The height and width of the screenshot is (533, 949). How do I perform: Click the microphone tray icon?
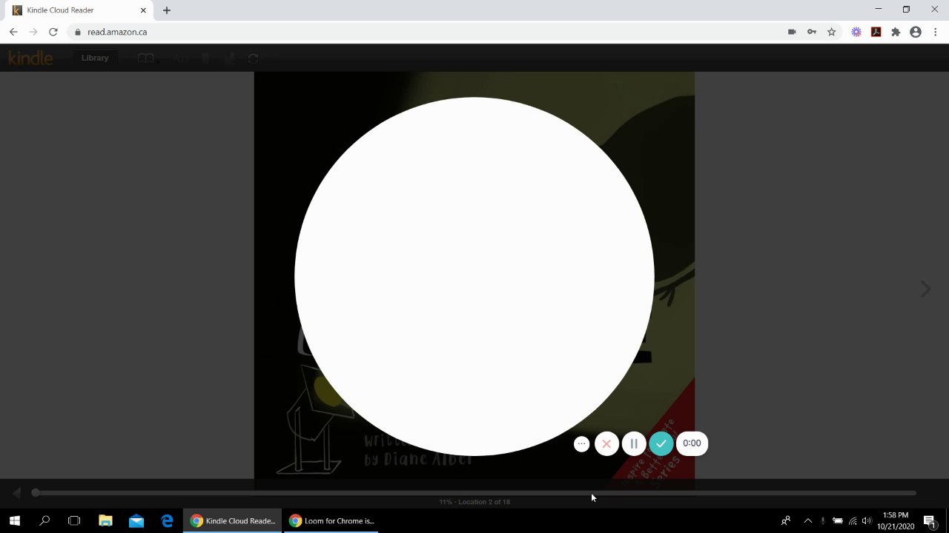tap(822, 520)
